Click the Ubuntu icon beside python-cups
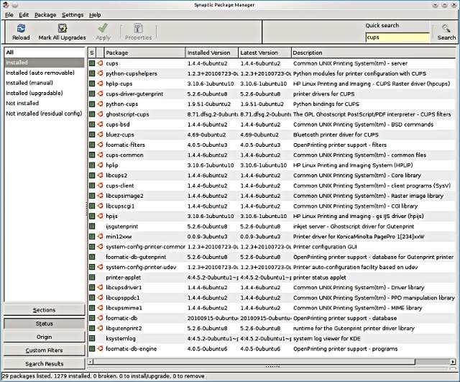The height and width of the screenshot is (382, 460). click(x=100, y=104)
